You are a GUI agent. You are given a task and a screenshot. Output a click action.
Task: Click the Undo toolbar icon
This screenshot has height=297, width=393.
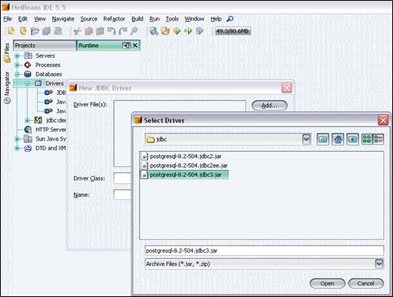point(112,31)
